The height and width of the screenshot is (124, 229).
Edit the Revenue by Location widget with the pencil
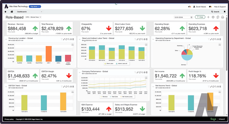click(64, 39)
